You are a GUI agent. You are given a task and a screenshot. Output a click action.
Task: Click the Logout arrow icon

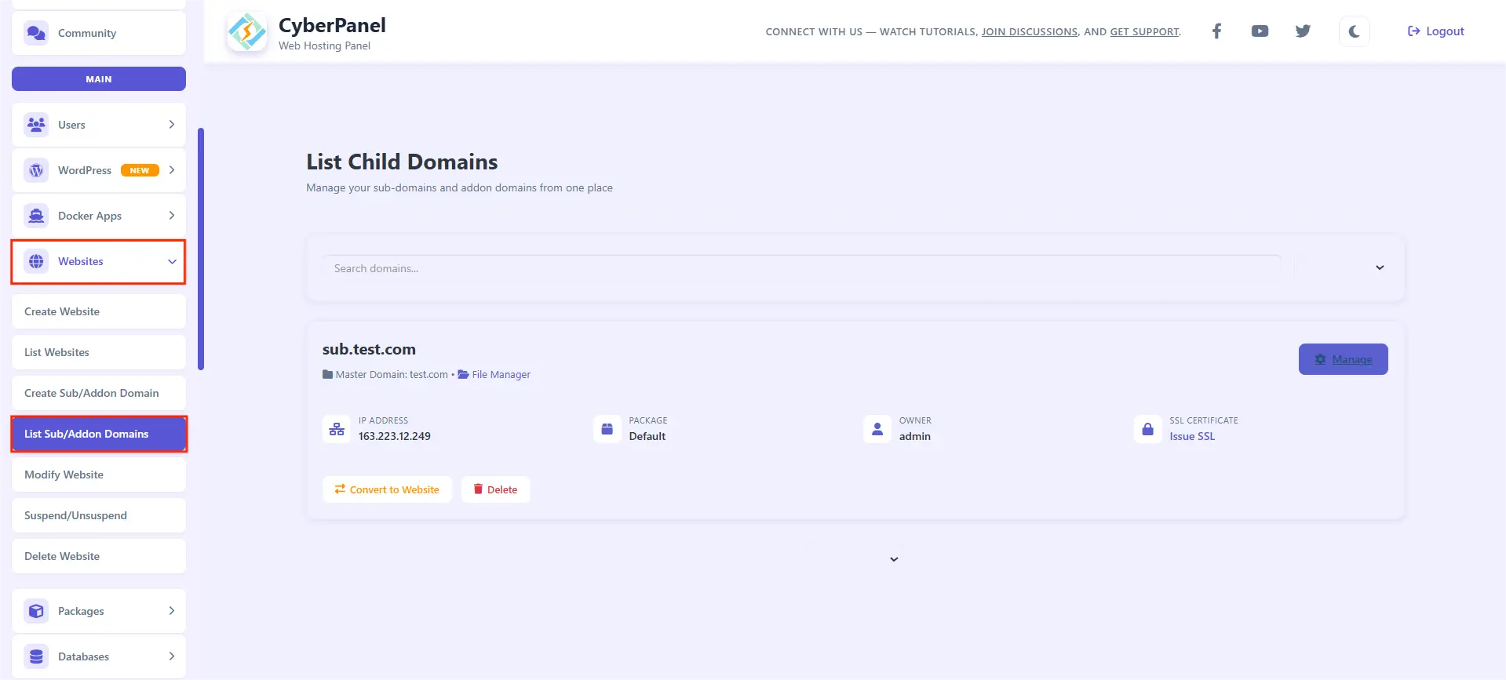click(x=1414, y=31)
